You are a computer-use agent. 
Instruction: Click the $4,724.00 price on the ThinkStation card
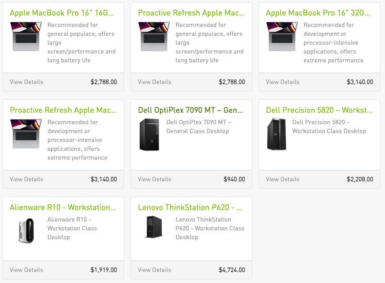232,270
